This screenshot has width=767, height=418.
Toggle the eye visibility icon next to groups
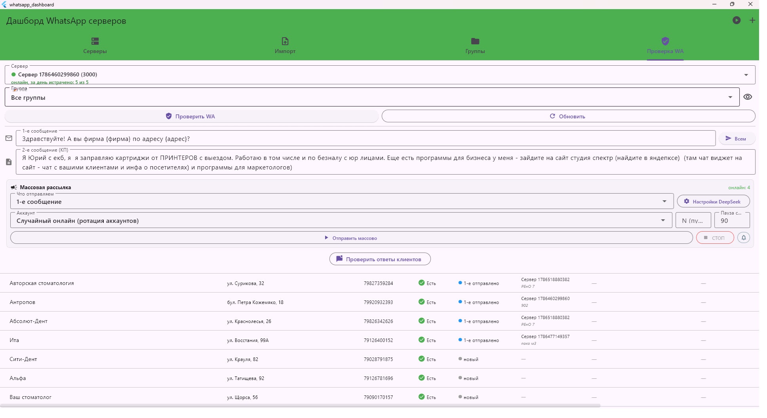tap(747, 97)
